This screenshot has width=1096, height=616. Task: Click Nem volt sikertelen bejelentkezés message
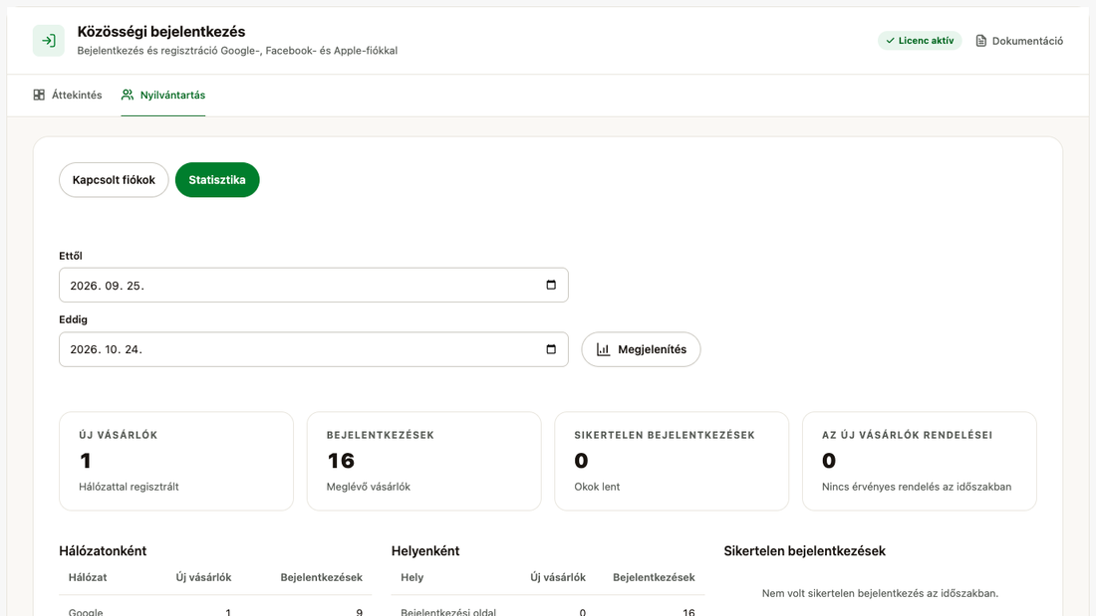pos(880,594)
